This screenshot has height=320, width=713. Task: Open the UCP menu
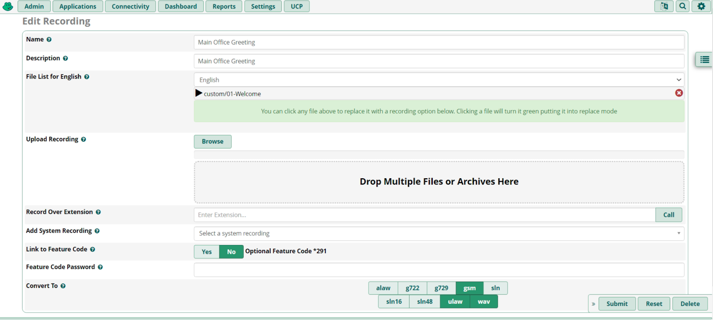pyautogui.click(x=297, y=6)
